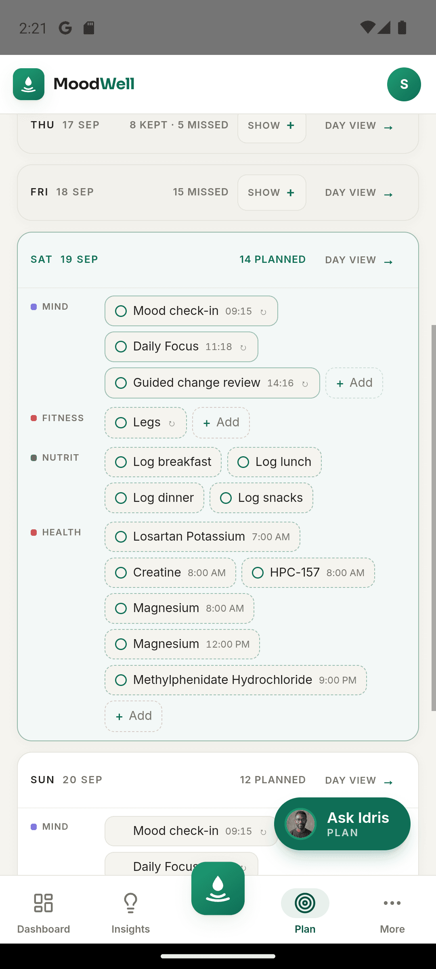Tap the red Fitness category dot
This screenshot has width=436, height=969.
point(34,418)
